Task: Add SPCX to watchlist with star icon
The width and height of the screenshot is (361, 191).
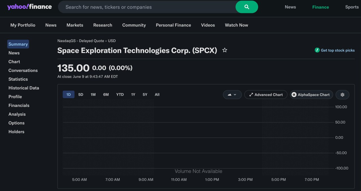Action: point(225,50)
